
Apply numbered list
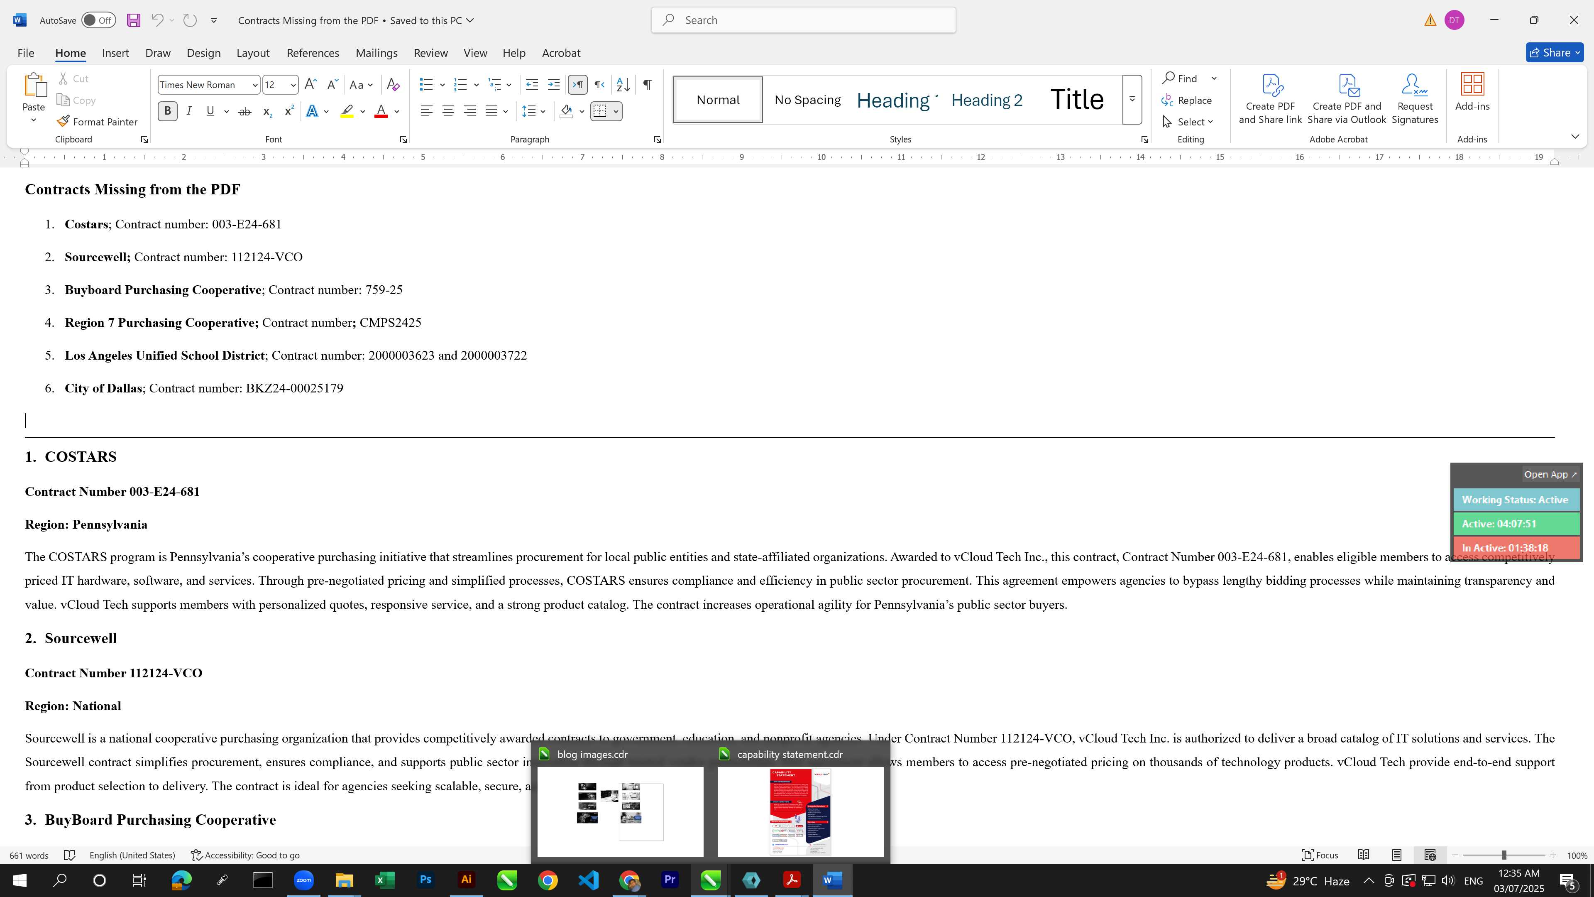click(460, 84)
